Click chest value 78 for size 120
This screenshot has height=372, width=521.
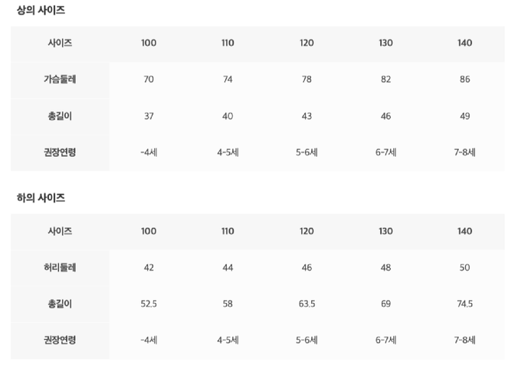click(306, 80)
